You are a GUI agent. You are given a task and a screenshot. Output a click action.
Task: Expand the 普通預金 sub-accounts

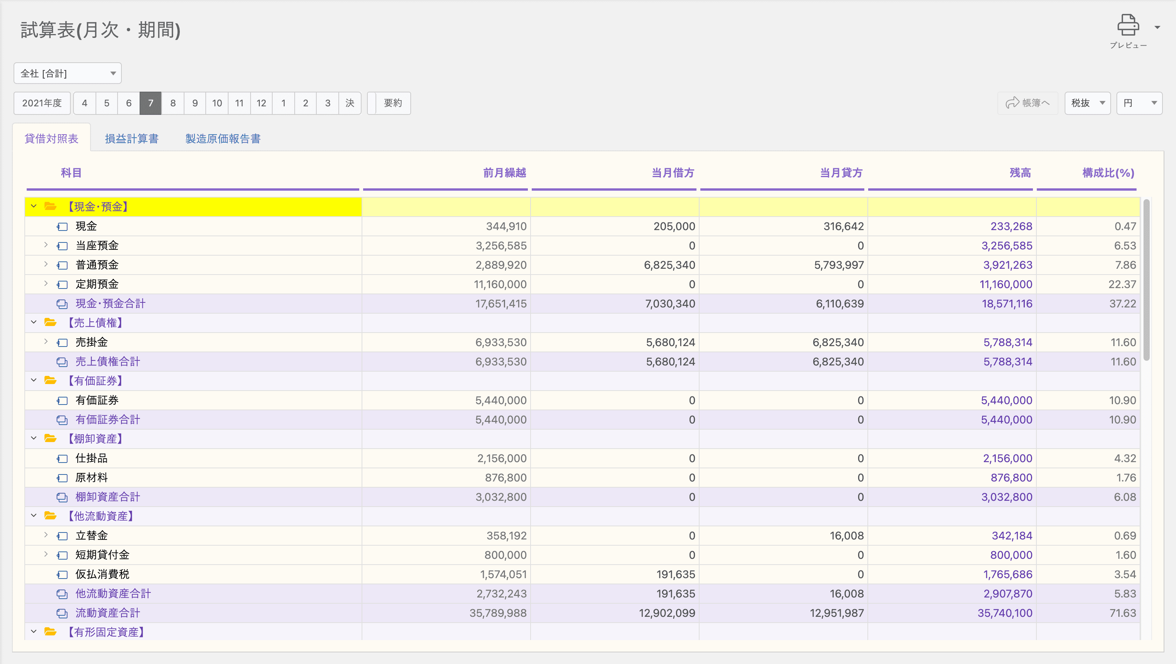coord(46,265)
